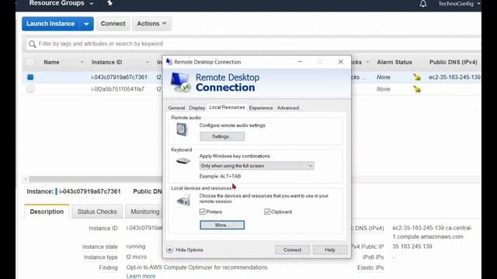Switch to the General tab
This screenshot has height=279, width=497.
click(x=176, y=108)
